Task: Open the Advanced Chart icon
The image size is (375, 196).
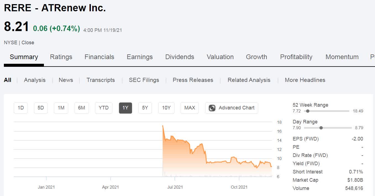Action: click(x=212, y=108)
